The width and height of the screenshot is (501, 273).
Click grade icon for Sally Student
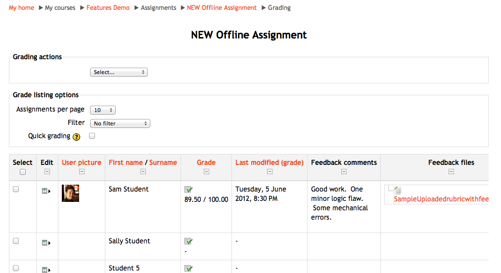click(188, 241)
